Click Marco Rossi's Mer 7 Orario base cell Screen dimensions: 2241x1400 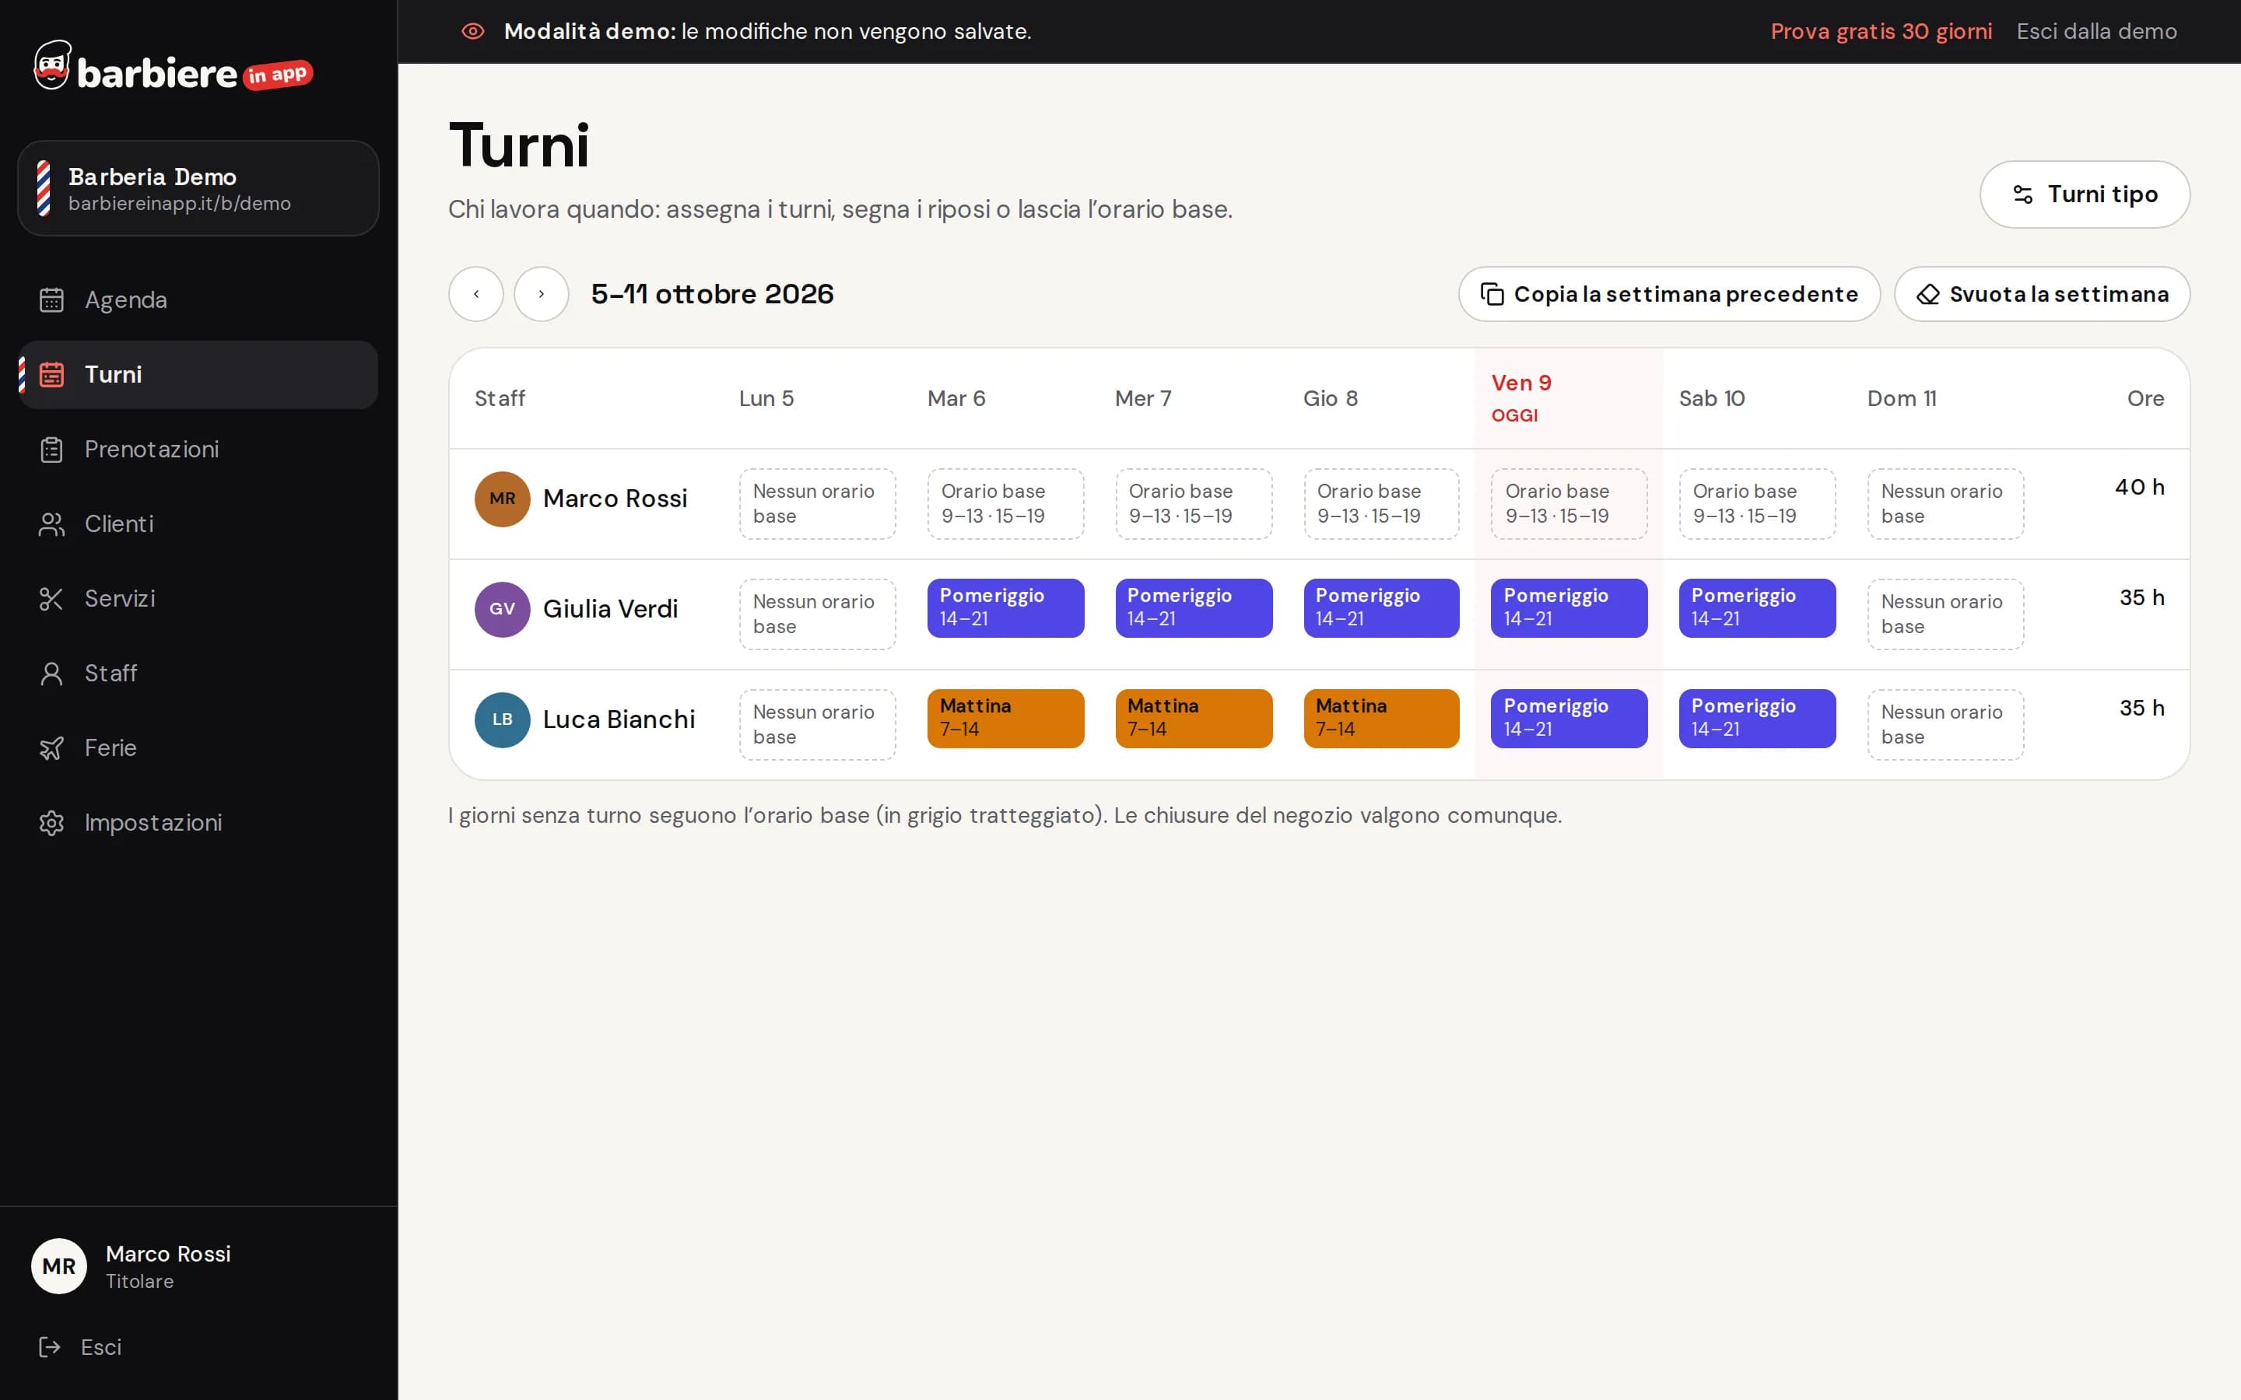(x=1194, y=504)
